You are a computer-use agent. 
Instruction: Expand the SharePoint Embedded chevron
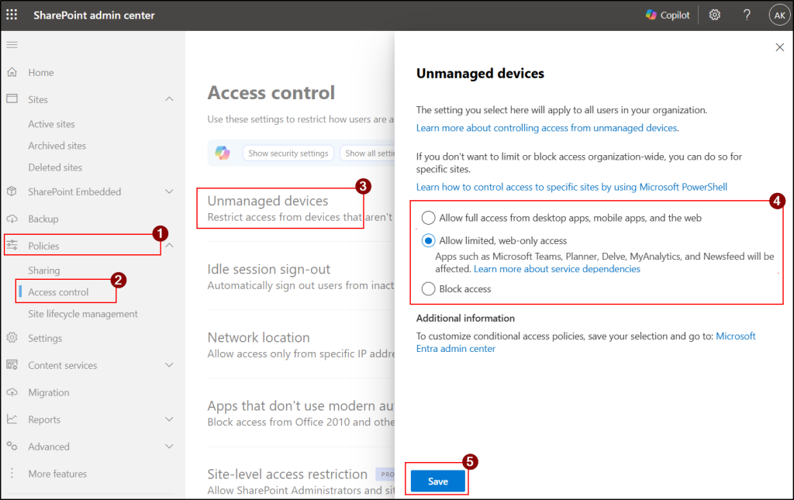[170, 191]
